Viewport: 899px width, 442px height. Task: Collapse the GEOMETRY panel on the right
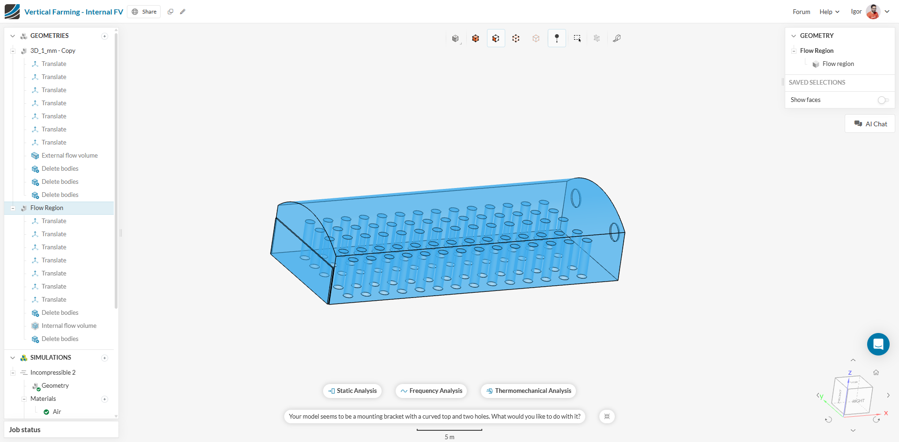click(794, 36)
